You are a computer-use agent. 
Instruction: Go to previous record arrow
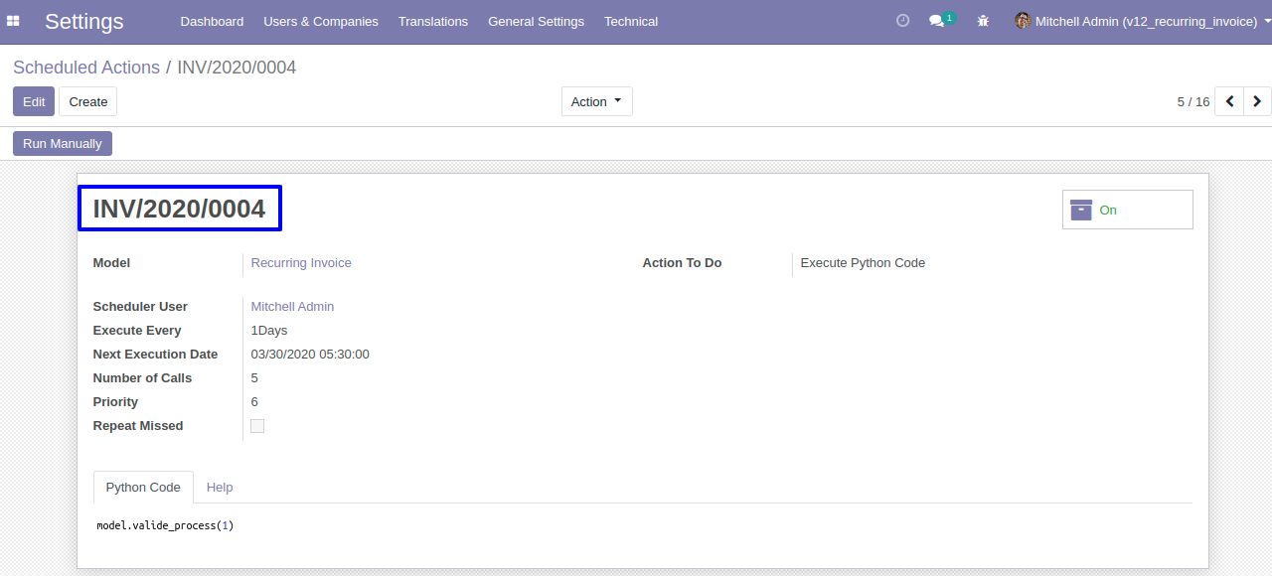click(x=1229, y=101)
